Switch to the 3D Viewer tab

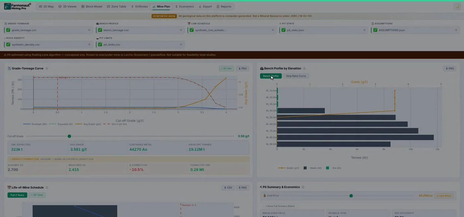pos(68,6)
